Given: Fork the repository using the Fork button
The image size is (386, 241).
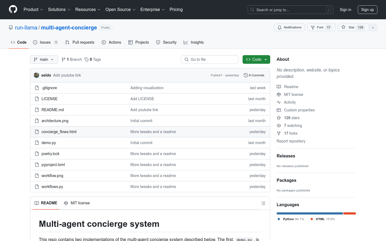Looking at the screenshot, I should (x=321, y=27).
